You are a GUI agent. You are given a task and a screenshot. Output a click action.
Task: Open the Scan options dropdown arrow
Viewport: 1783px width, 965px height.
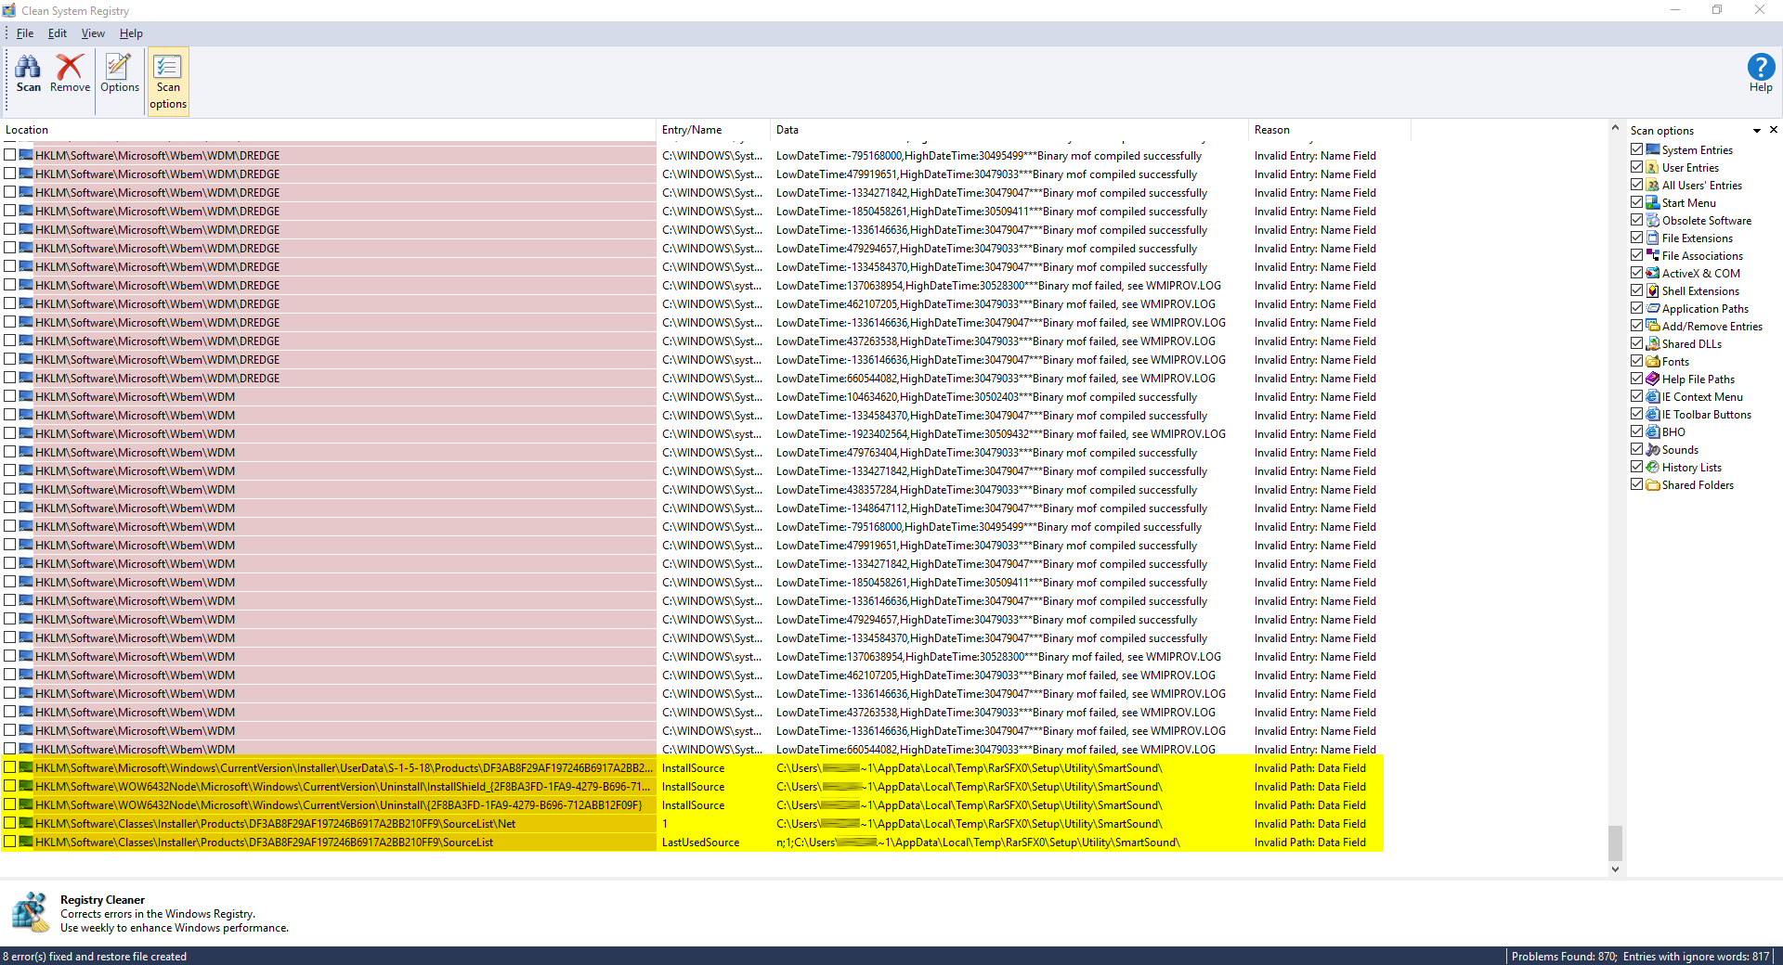coord(1758,130)
